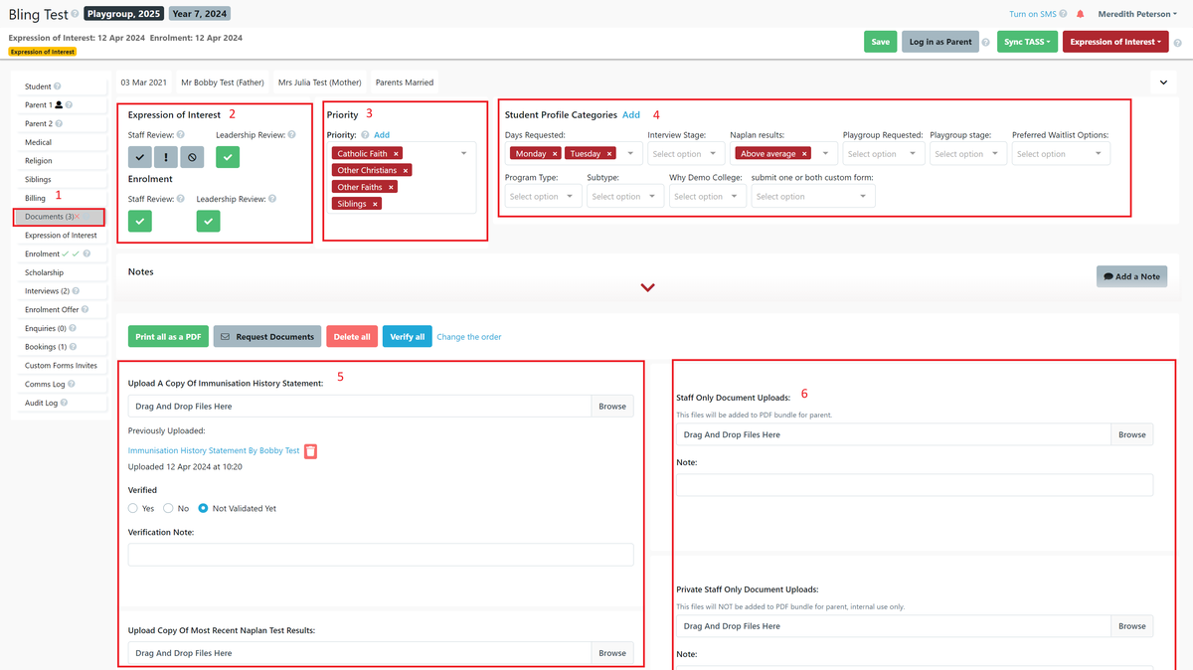Collapse the Notes section chevron
This screenshot has width=1193, height=670.
647,287
